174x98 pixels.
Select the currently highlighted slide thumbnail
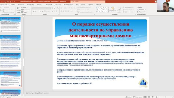coord(11,79)
